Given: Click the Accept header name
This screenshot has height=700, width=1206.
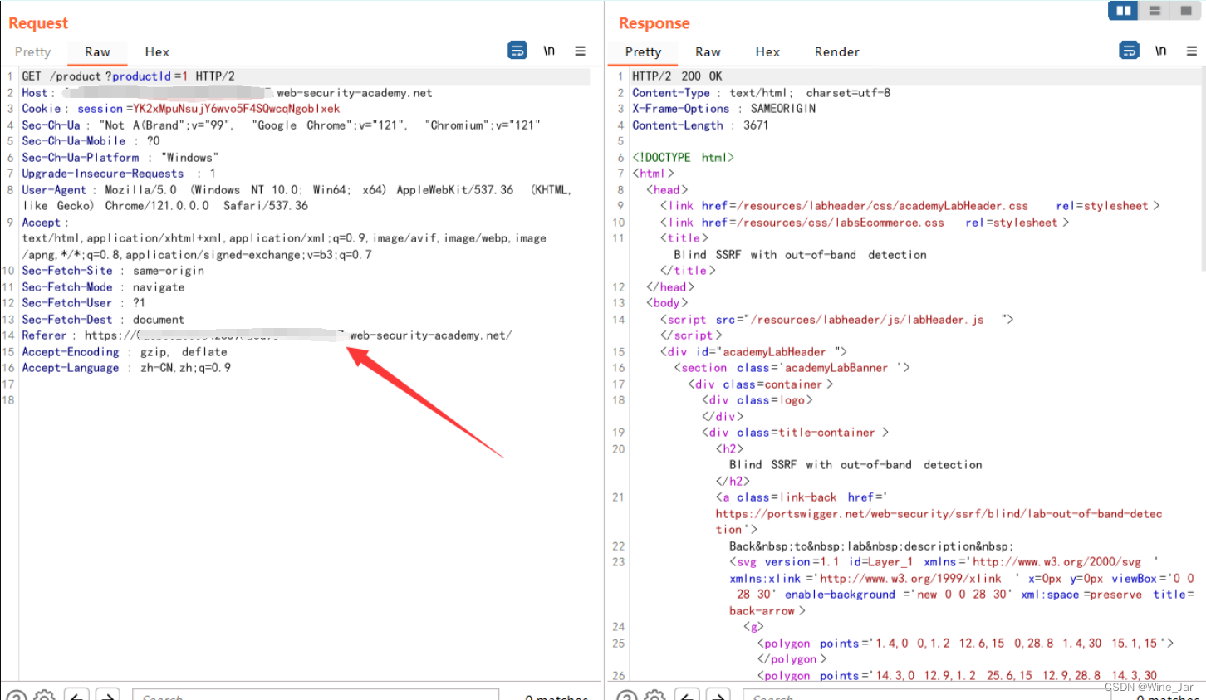Looking at the screenshot, I should (41, 223).
